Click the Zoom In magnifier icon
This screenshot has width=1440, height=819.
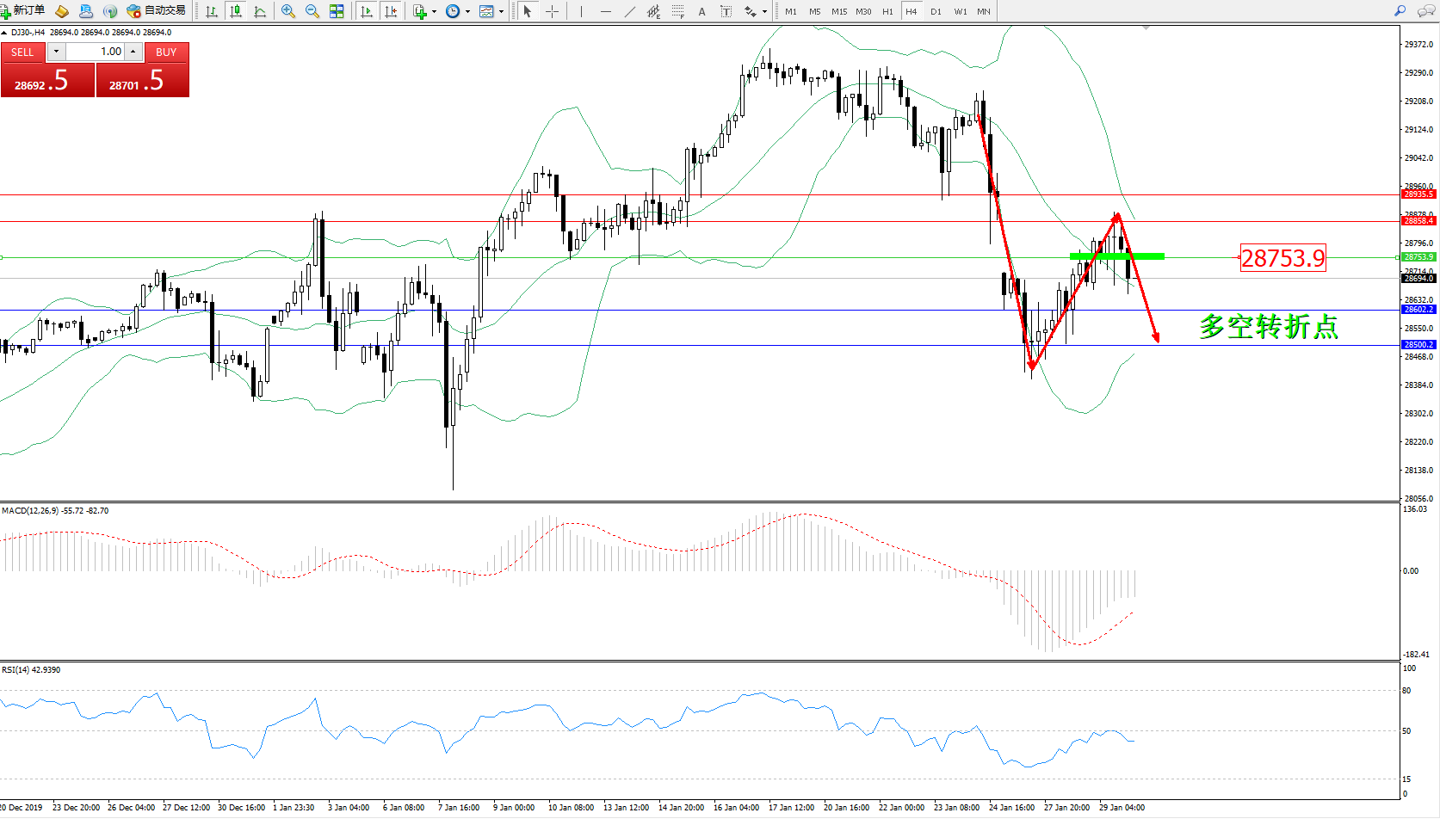pyautogui.click(x=287, y=11)
